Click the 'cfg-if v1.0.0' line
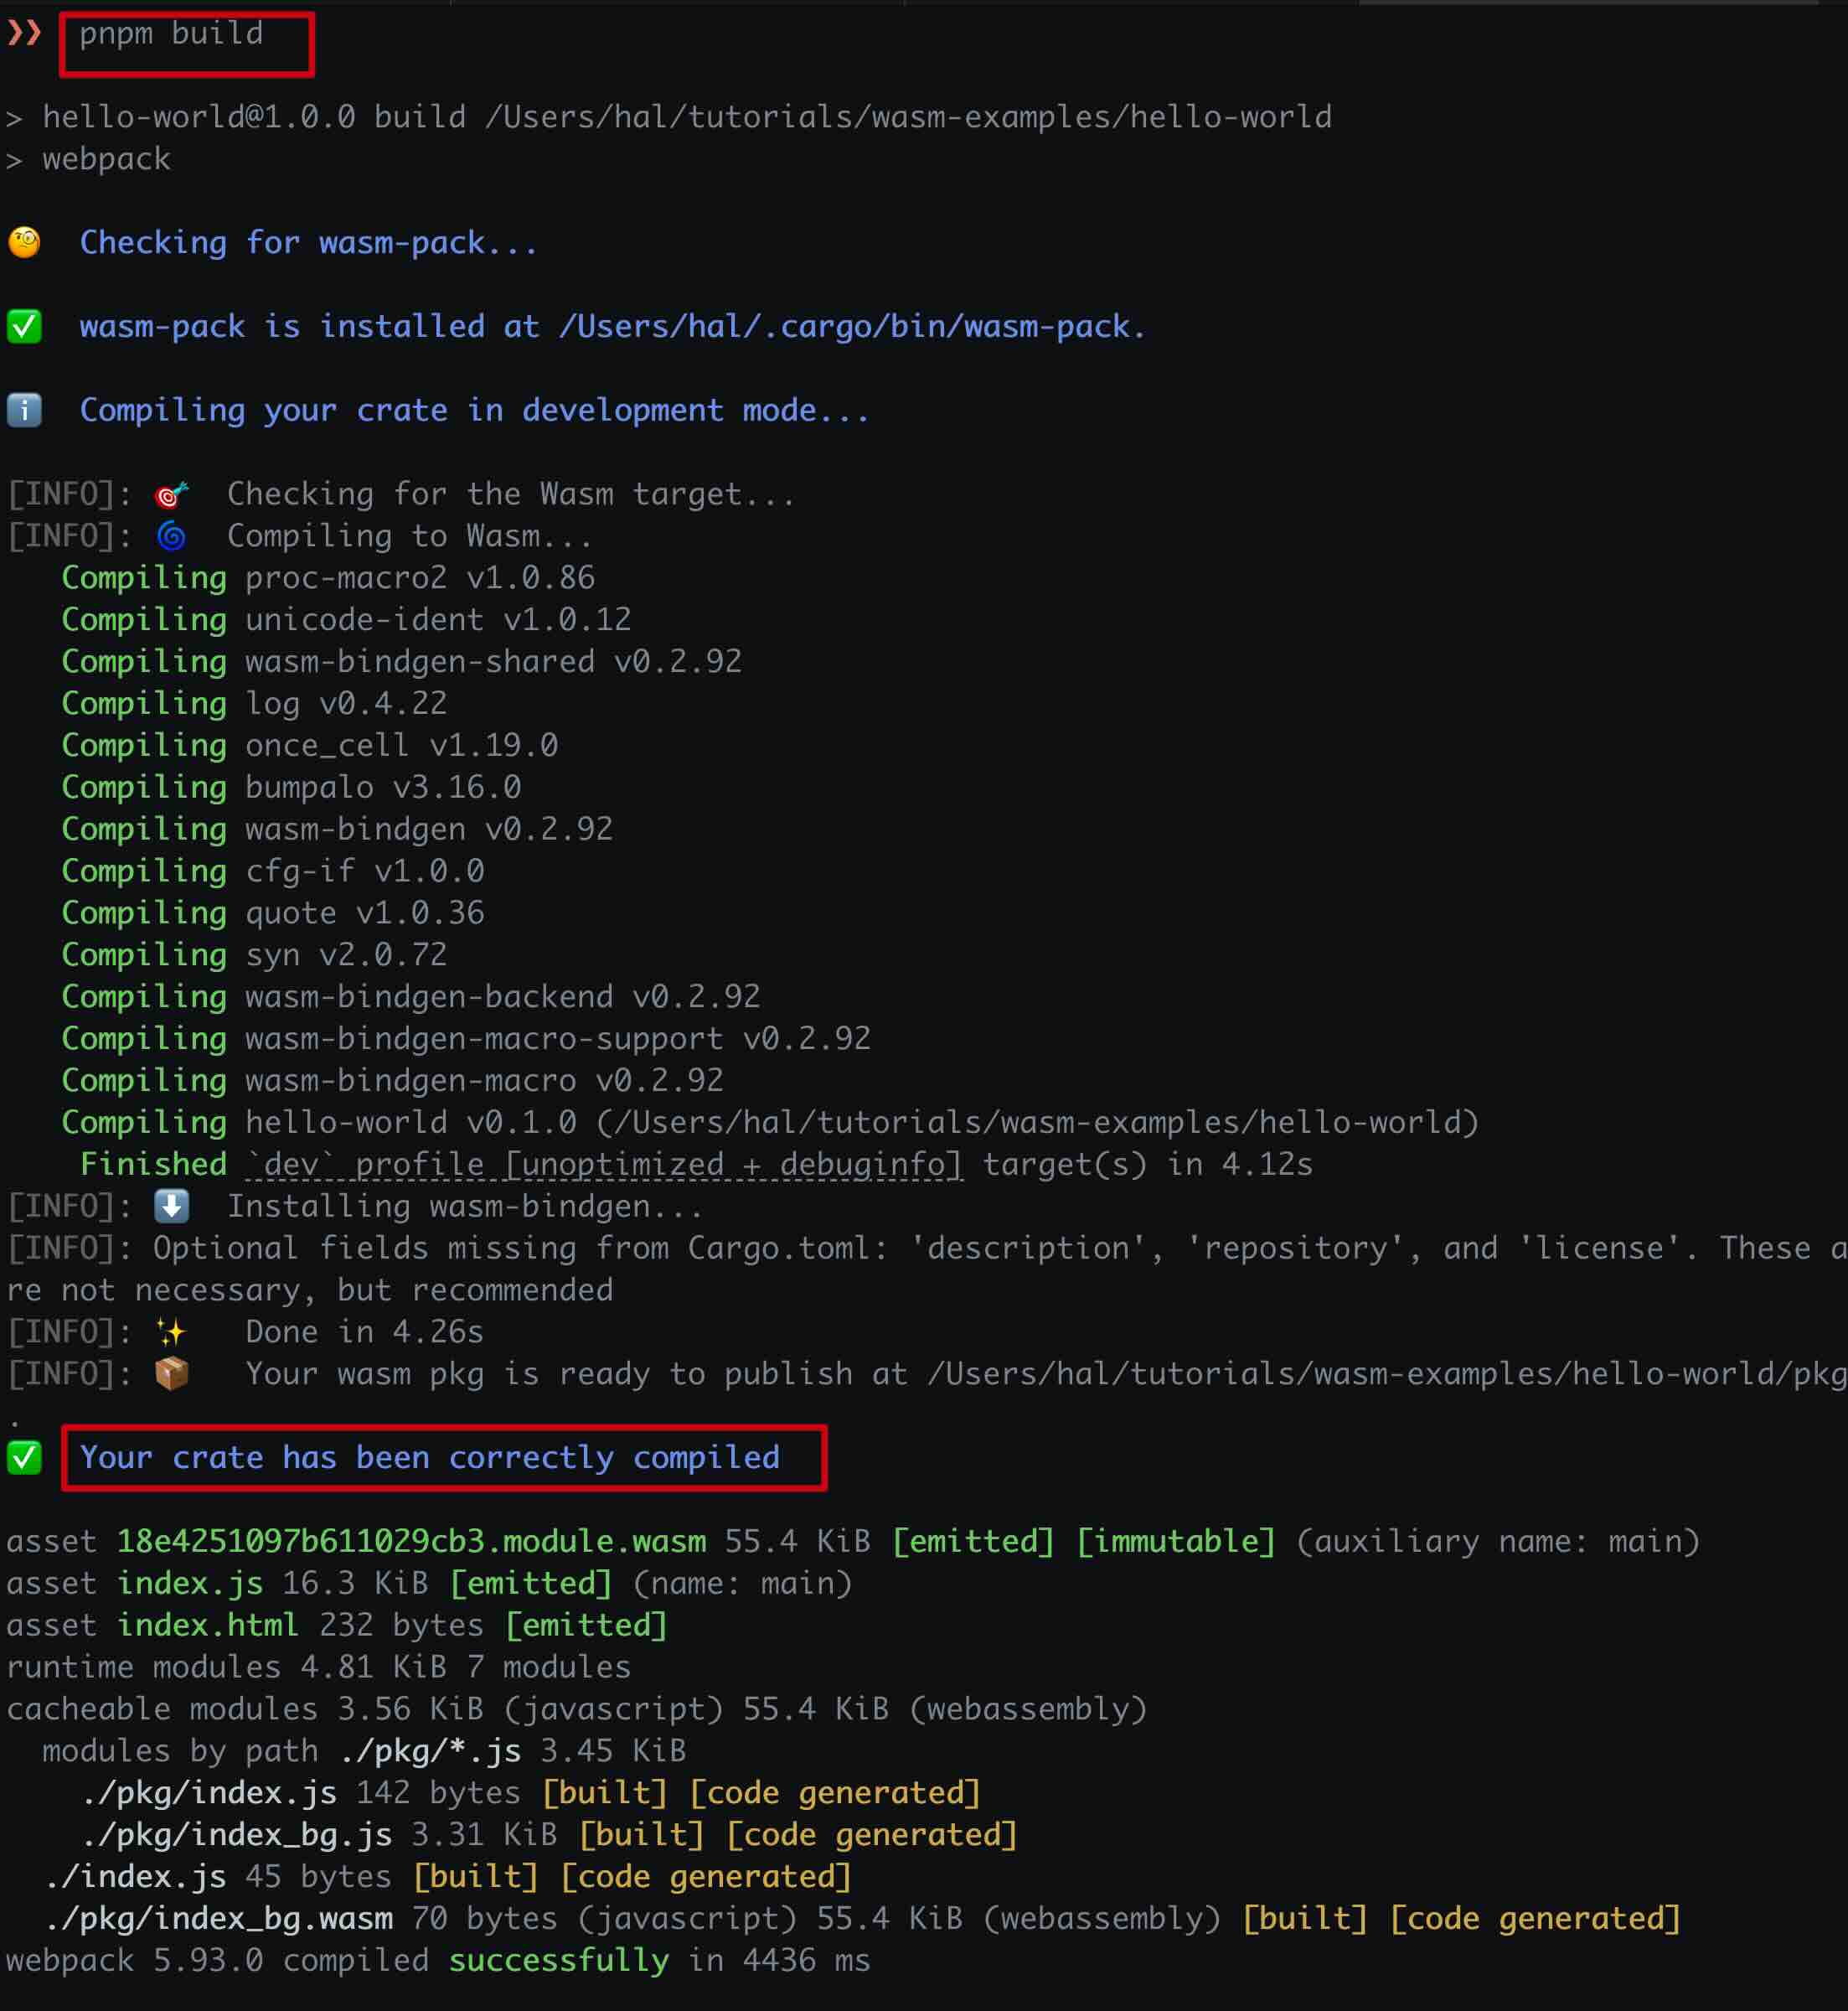Viewport: 1848px width, 2011px height. (x=273, y=871)
